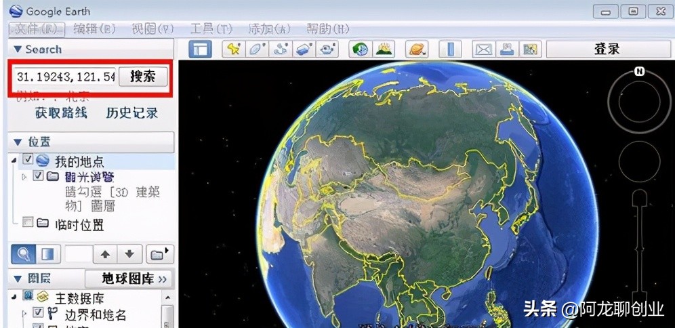Toggle 主数据库 checkbox

(28, 295)
